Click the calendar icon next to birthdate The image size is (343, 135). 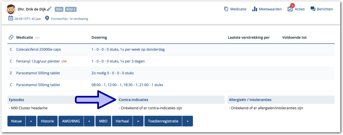pyautogui.click(x=11, y=19)
